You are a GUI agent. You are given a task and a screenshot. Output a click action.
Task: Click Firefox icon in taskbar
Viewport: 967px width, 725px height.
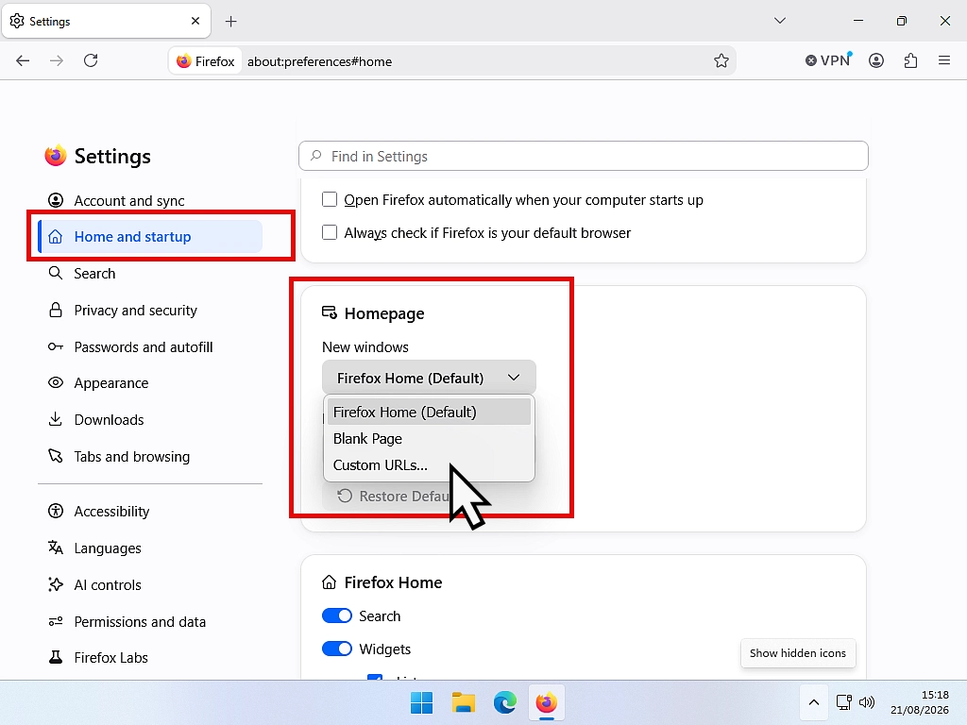click(547, 702)
